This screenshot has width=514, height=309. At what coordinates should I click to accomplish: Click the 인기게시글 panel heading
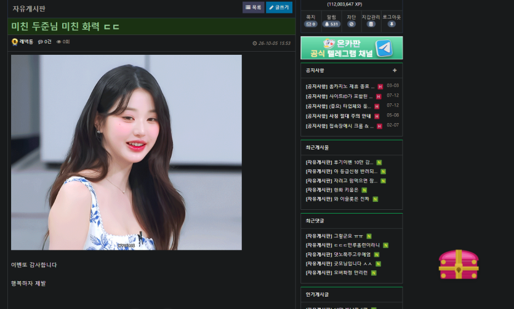click(317, 295)
